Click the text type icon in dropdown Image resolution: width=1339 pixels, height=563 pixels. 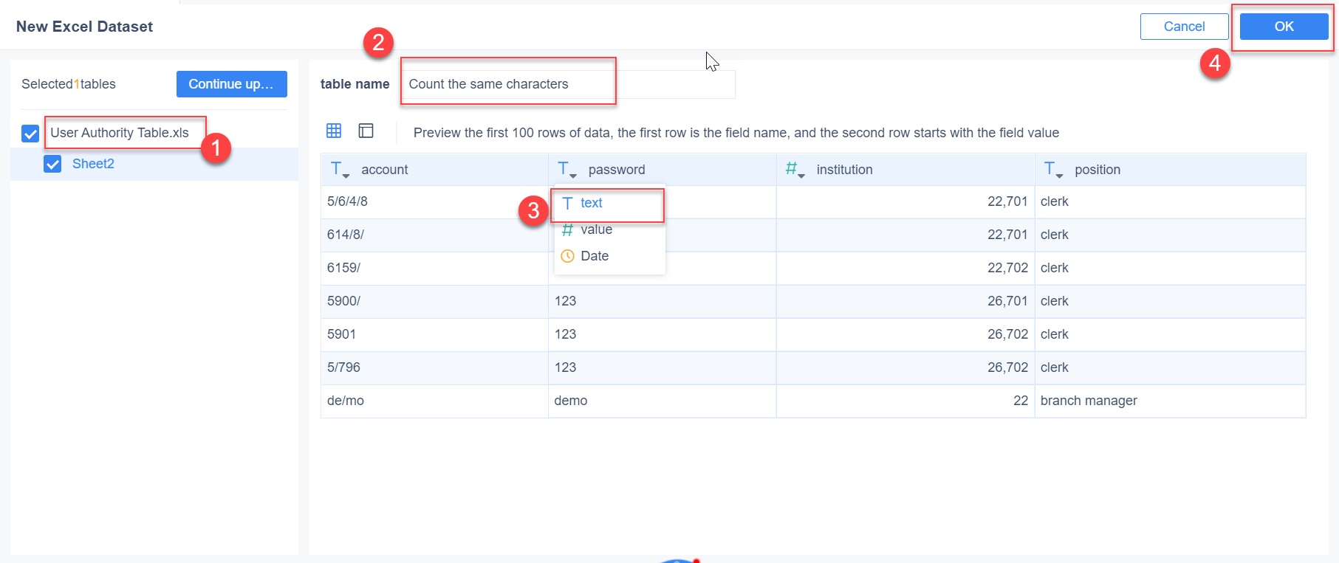point(567,203)
